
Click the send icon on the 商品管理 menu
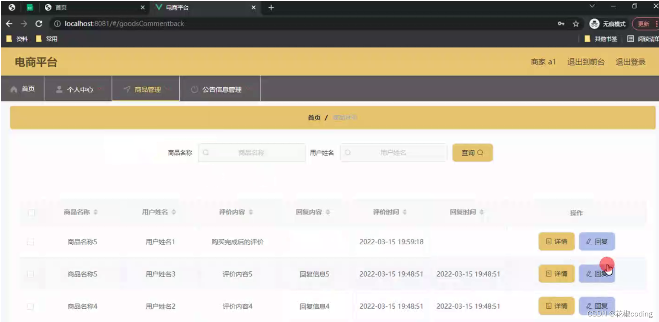pos(127,89)
